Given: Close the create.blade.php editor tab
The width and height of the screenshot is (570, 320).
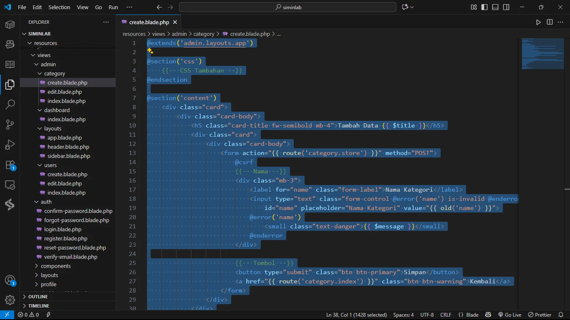Looking at the screenshot, I should coord(175,22).
